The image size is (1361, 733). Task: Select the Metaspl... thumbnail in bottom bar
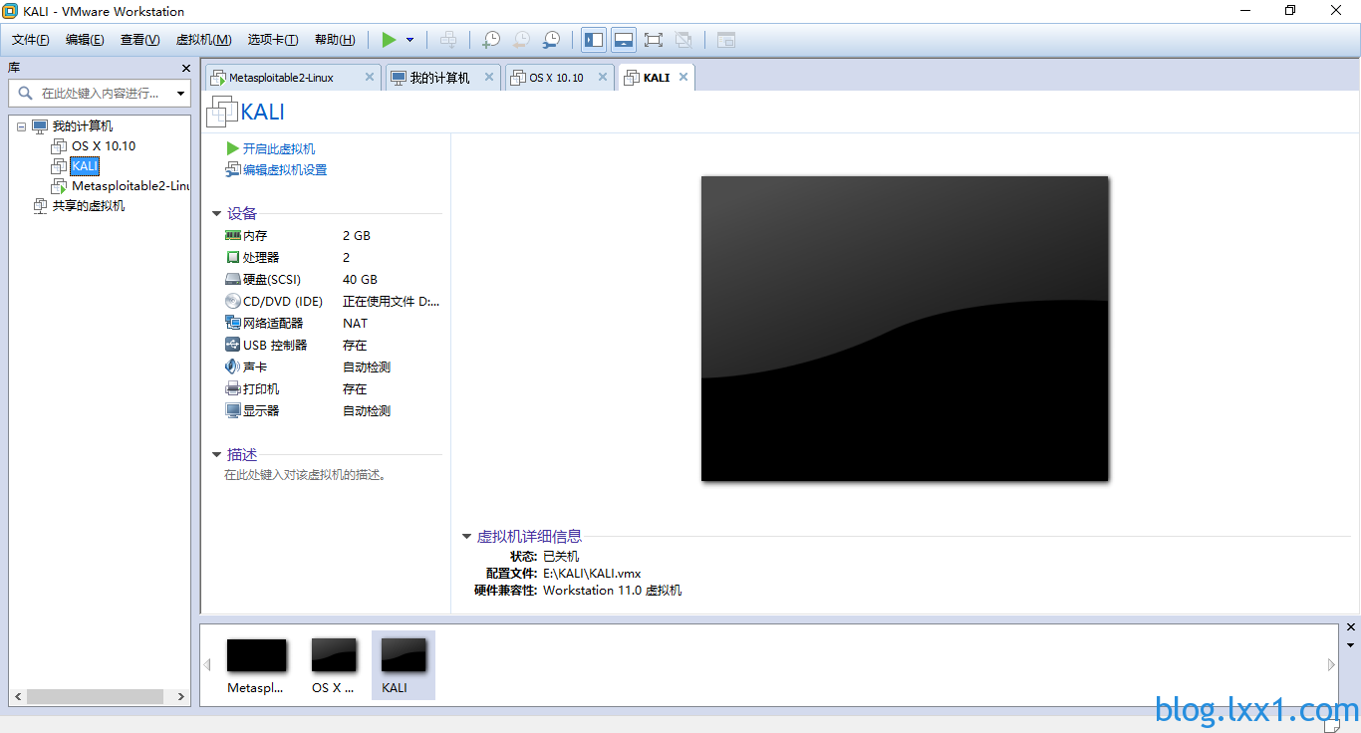point(256,665)
